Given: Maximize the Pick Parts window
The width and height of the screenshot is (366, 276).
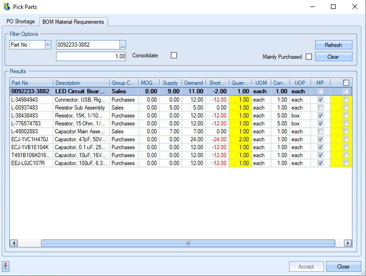Looking at the screenshot, I should 333,7.
